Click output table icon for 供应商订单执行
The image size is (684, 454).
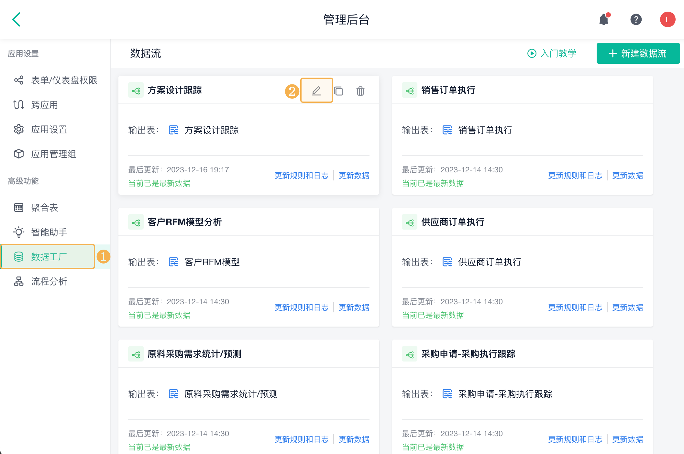pos(447,262)
